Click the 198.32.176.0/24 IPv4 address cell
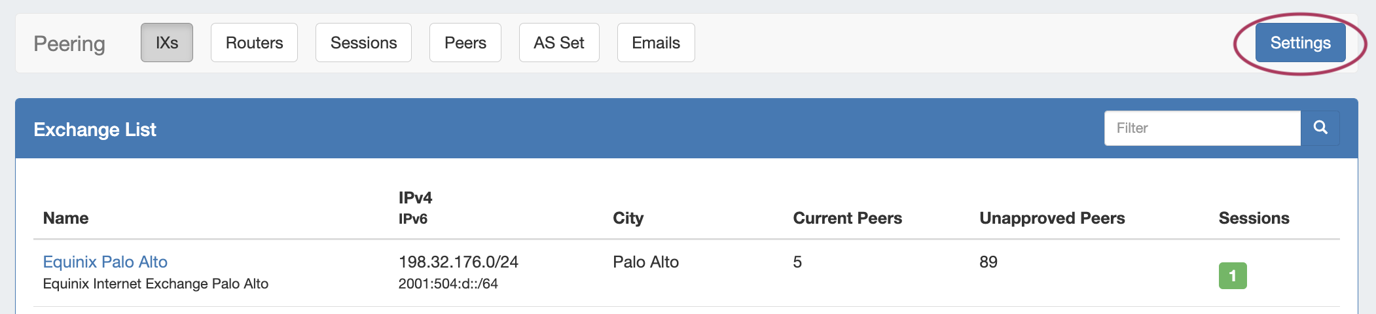1376x314 pixels. (x=458, y=262)
